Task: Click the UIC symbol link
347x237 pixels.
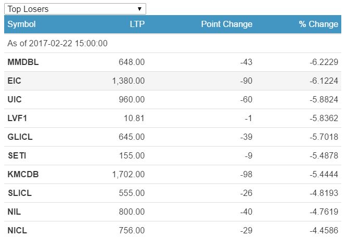Action: tap(15, 100)
